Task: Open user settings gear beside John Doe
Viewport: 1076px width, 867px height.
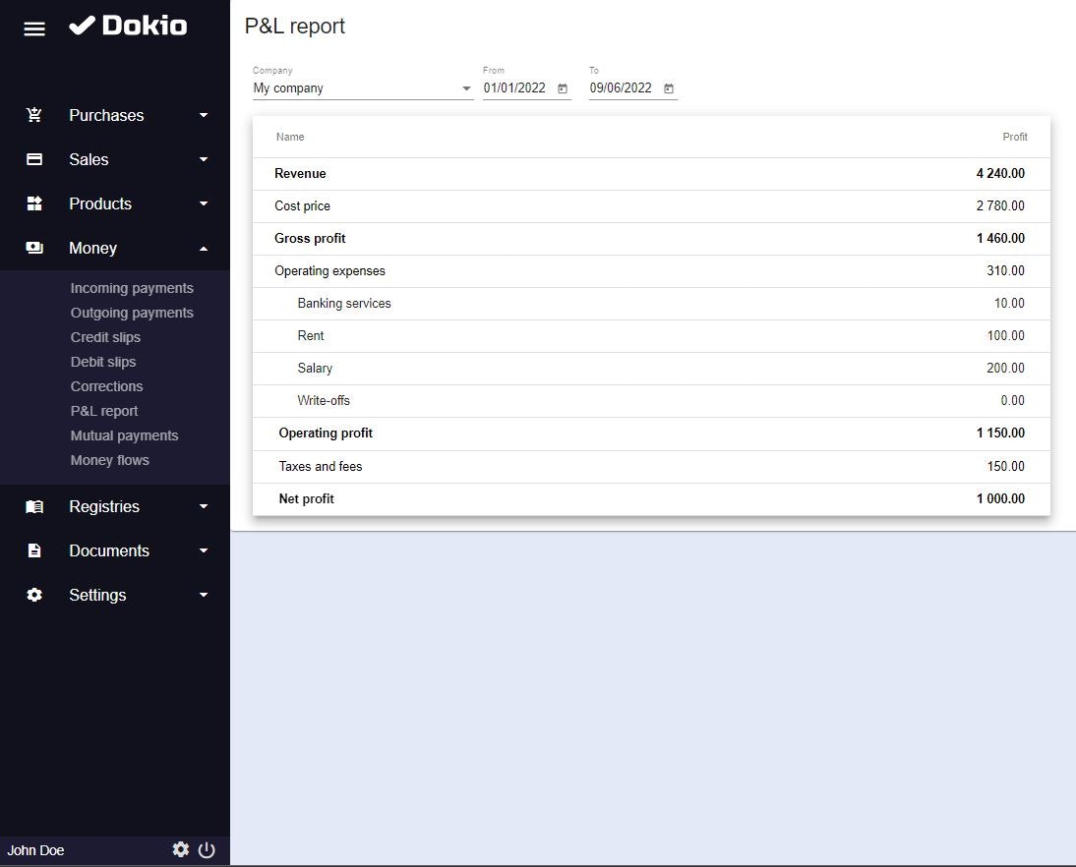Action: click(x=180, y=850)
